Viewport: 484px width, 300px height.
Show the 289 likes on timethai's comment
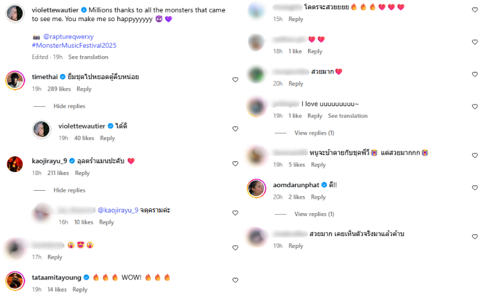[59, 89]
